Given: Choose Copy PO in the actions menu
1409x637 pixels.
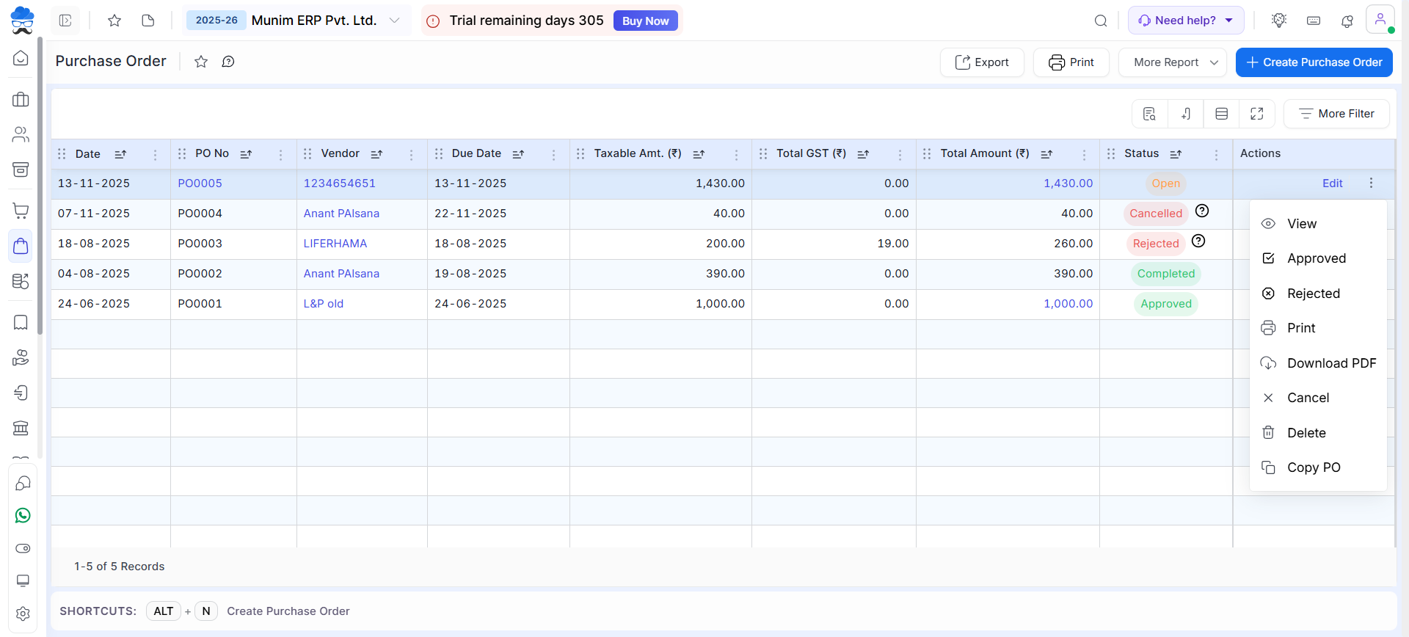Looking at the screenshot, I should 1313,467.
